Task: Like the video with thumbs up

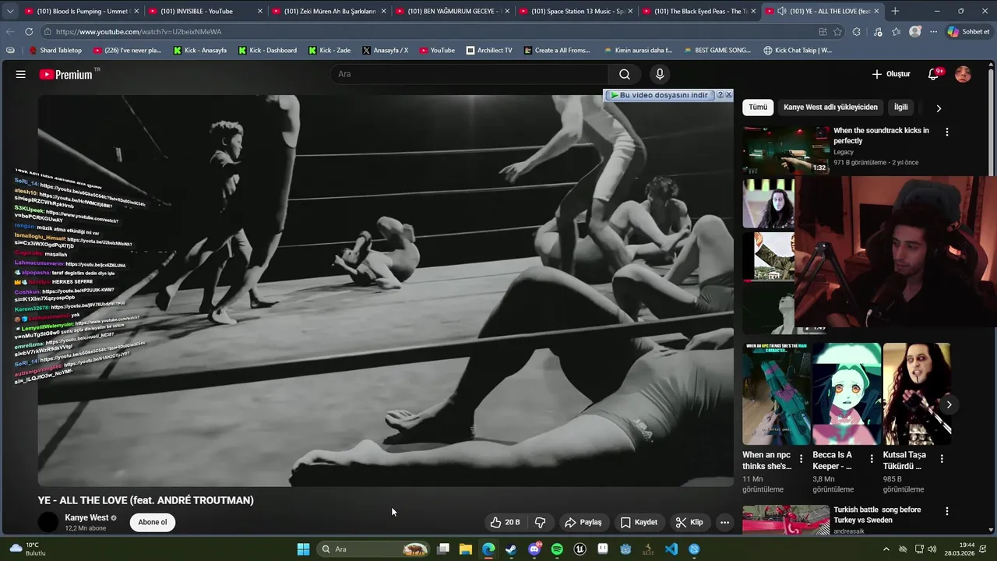Action: point(504,522)
